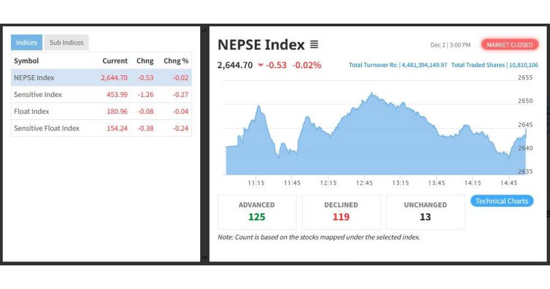Click the Current column header
The height and width of the screenshot is (289, 550).
[x=114, y=61]
